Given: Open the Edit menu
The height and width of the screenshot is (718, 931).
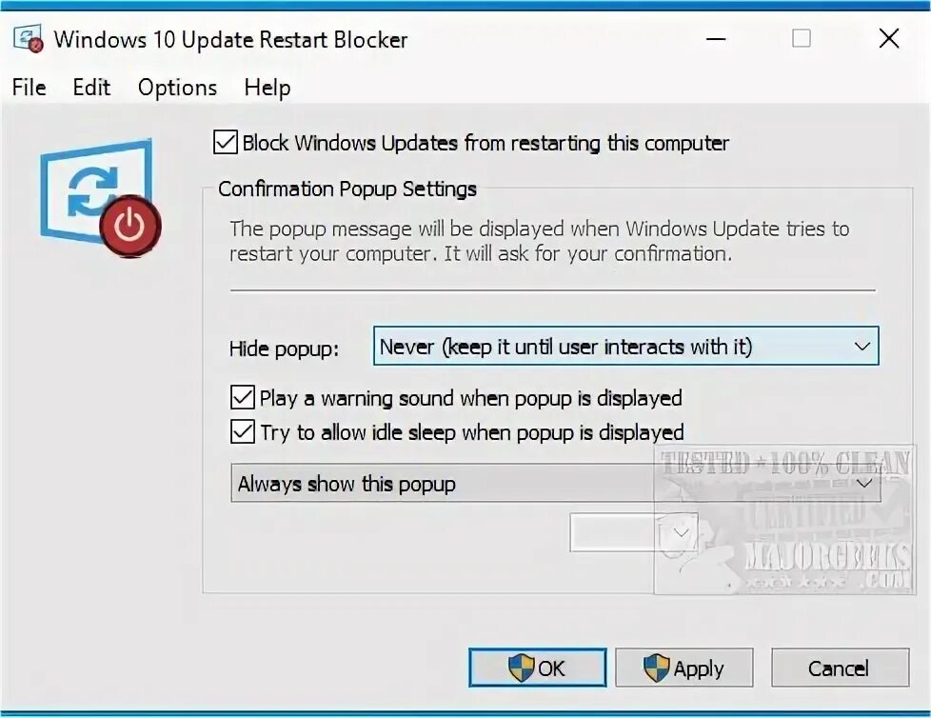Looking at the screenshot, I should (91, 88).
